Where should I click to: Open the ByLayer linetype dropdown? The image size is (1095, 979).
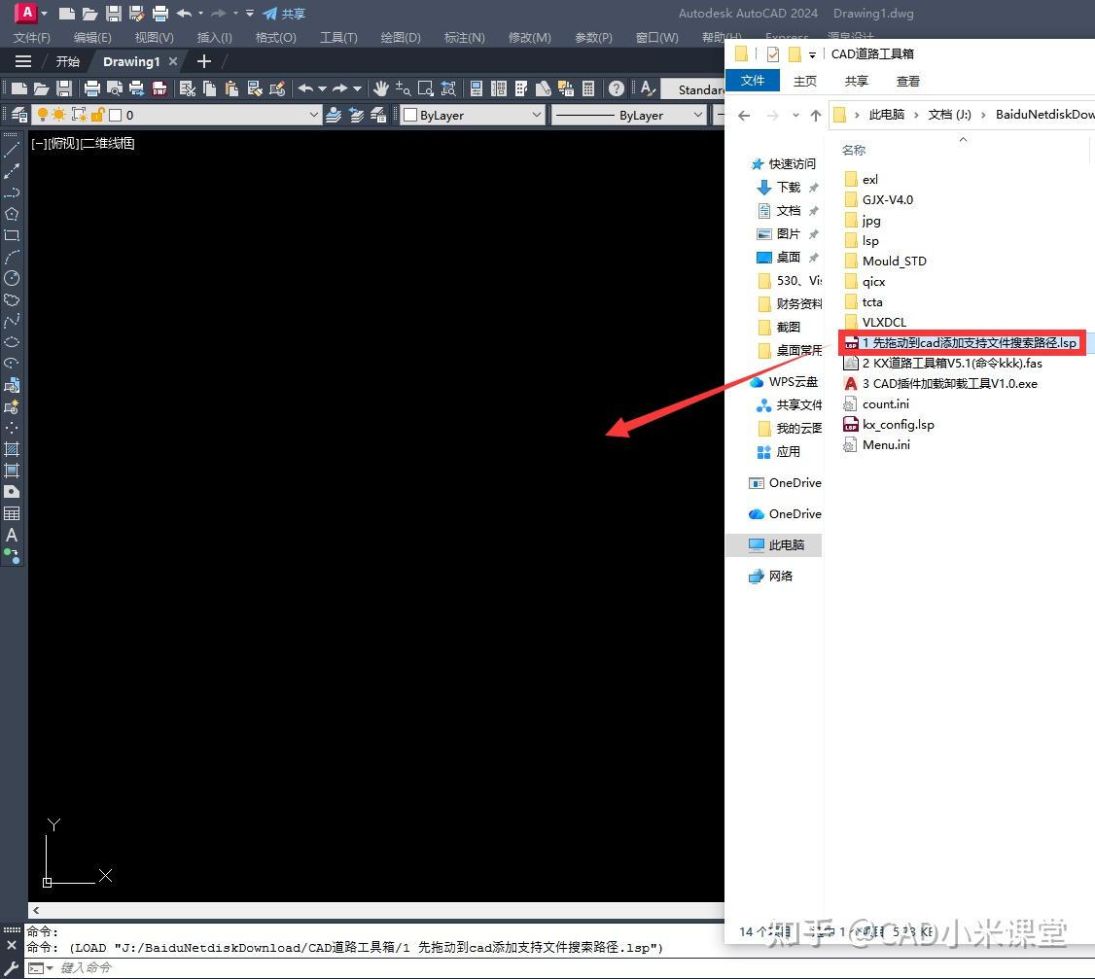click(628, 115)
